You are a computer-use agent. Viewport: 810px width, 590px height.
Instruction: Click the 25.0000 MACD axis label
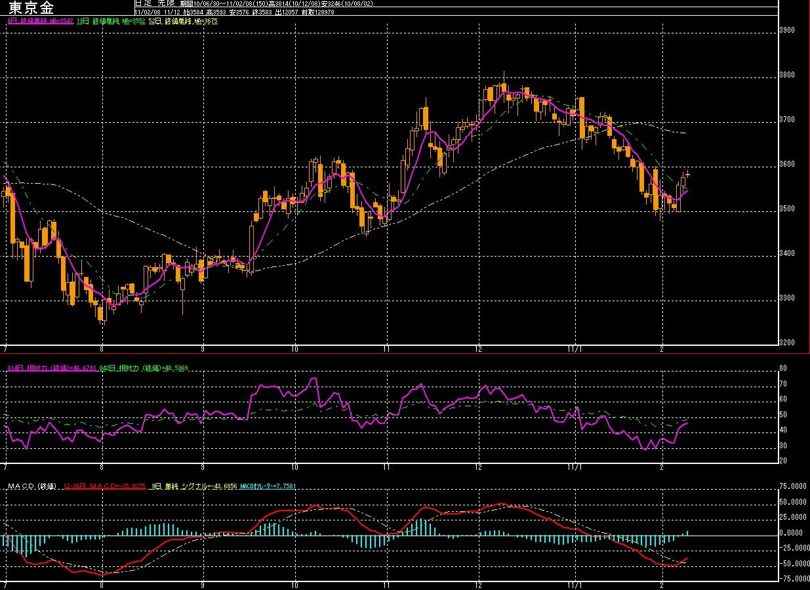792,518
